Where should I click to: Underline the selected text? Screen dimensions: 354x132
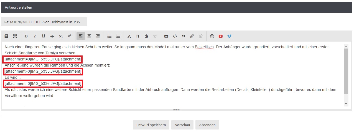pos(44,36)
